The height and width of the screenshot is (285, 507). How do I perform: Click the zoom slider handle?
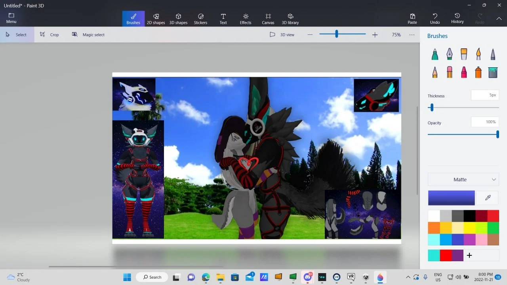[x=337, y=34]
